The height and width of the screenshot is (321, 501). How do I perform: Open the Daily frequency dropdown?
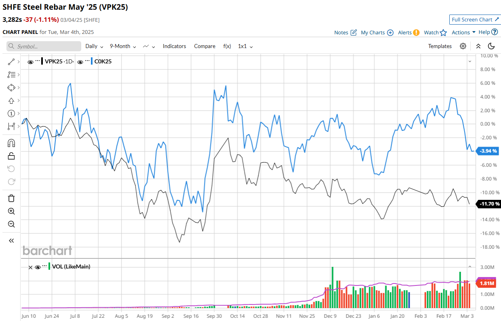94,46
